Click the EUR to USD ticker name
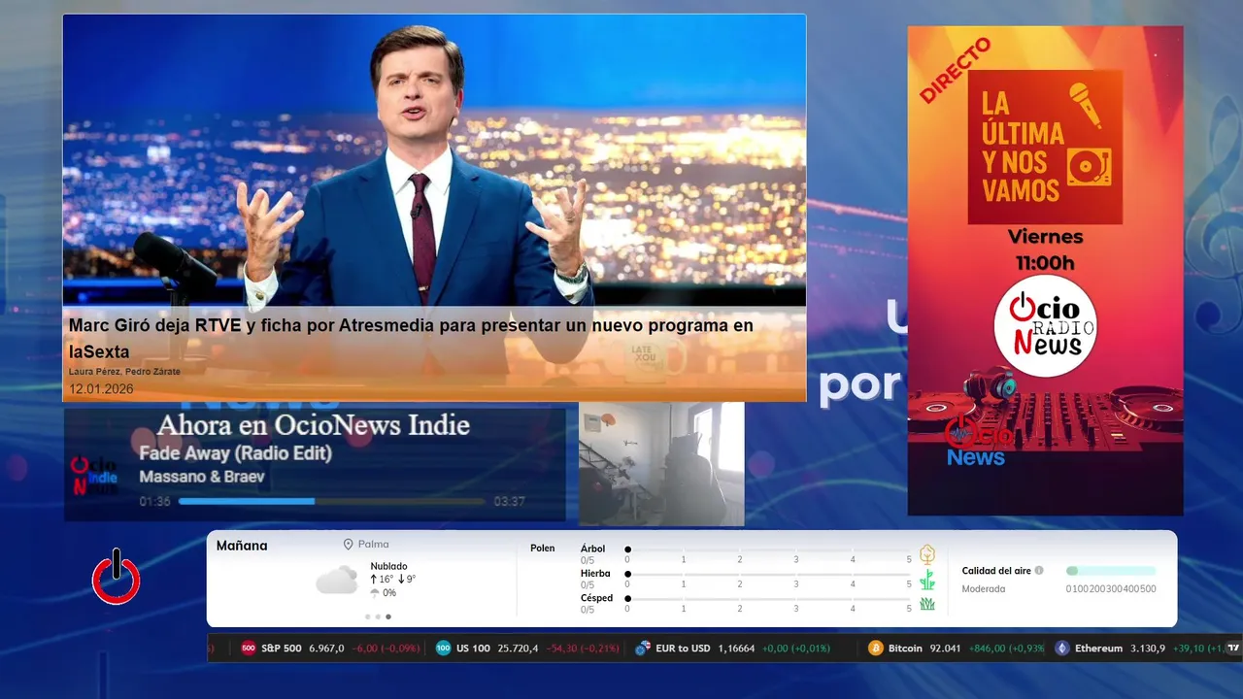 pos(683,649)
